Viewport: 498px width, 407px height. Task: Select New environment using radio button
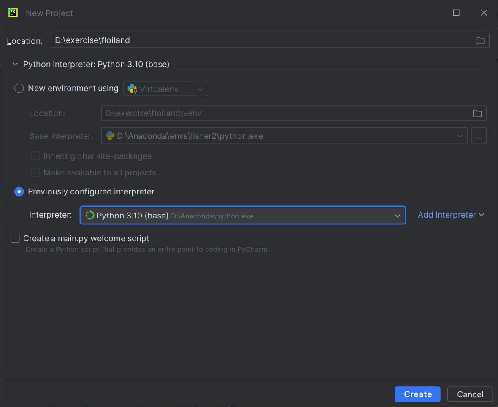19,88
